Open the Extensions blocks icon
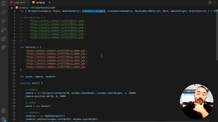218x122 pixels. click(3, 38)
